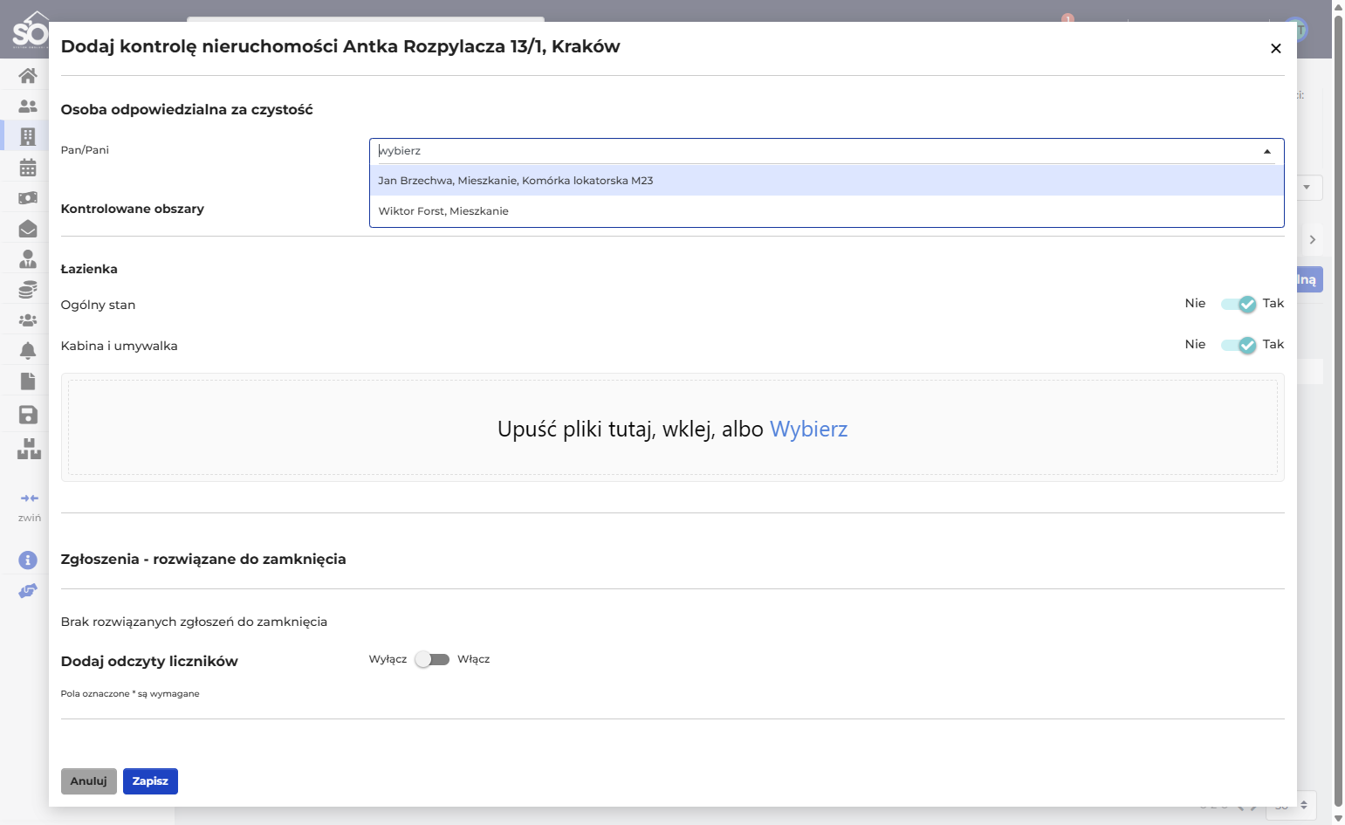The image size is (1345, 825).
Task: Select Jan Brzechwa option in list
Action: tap(827, 181)
